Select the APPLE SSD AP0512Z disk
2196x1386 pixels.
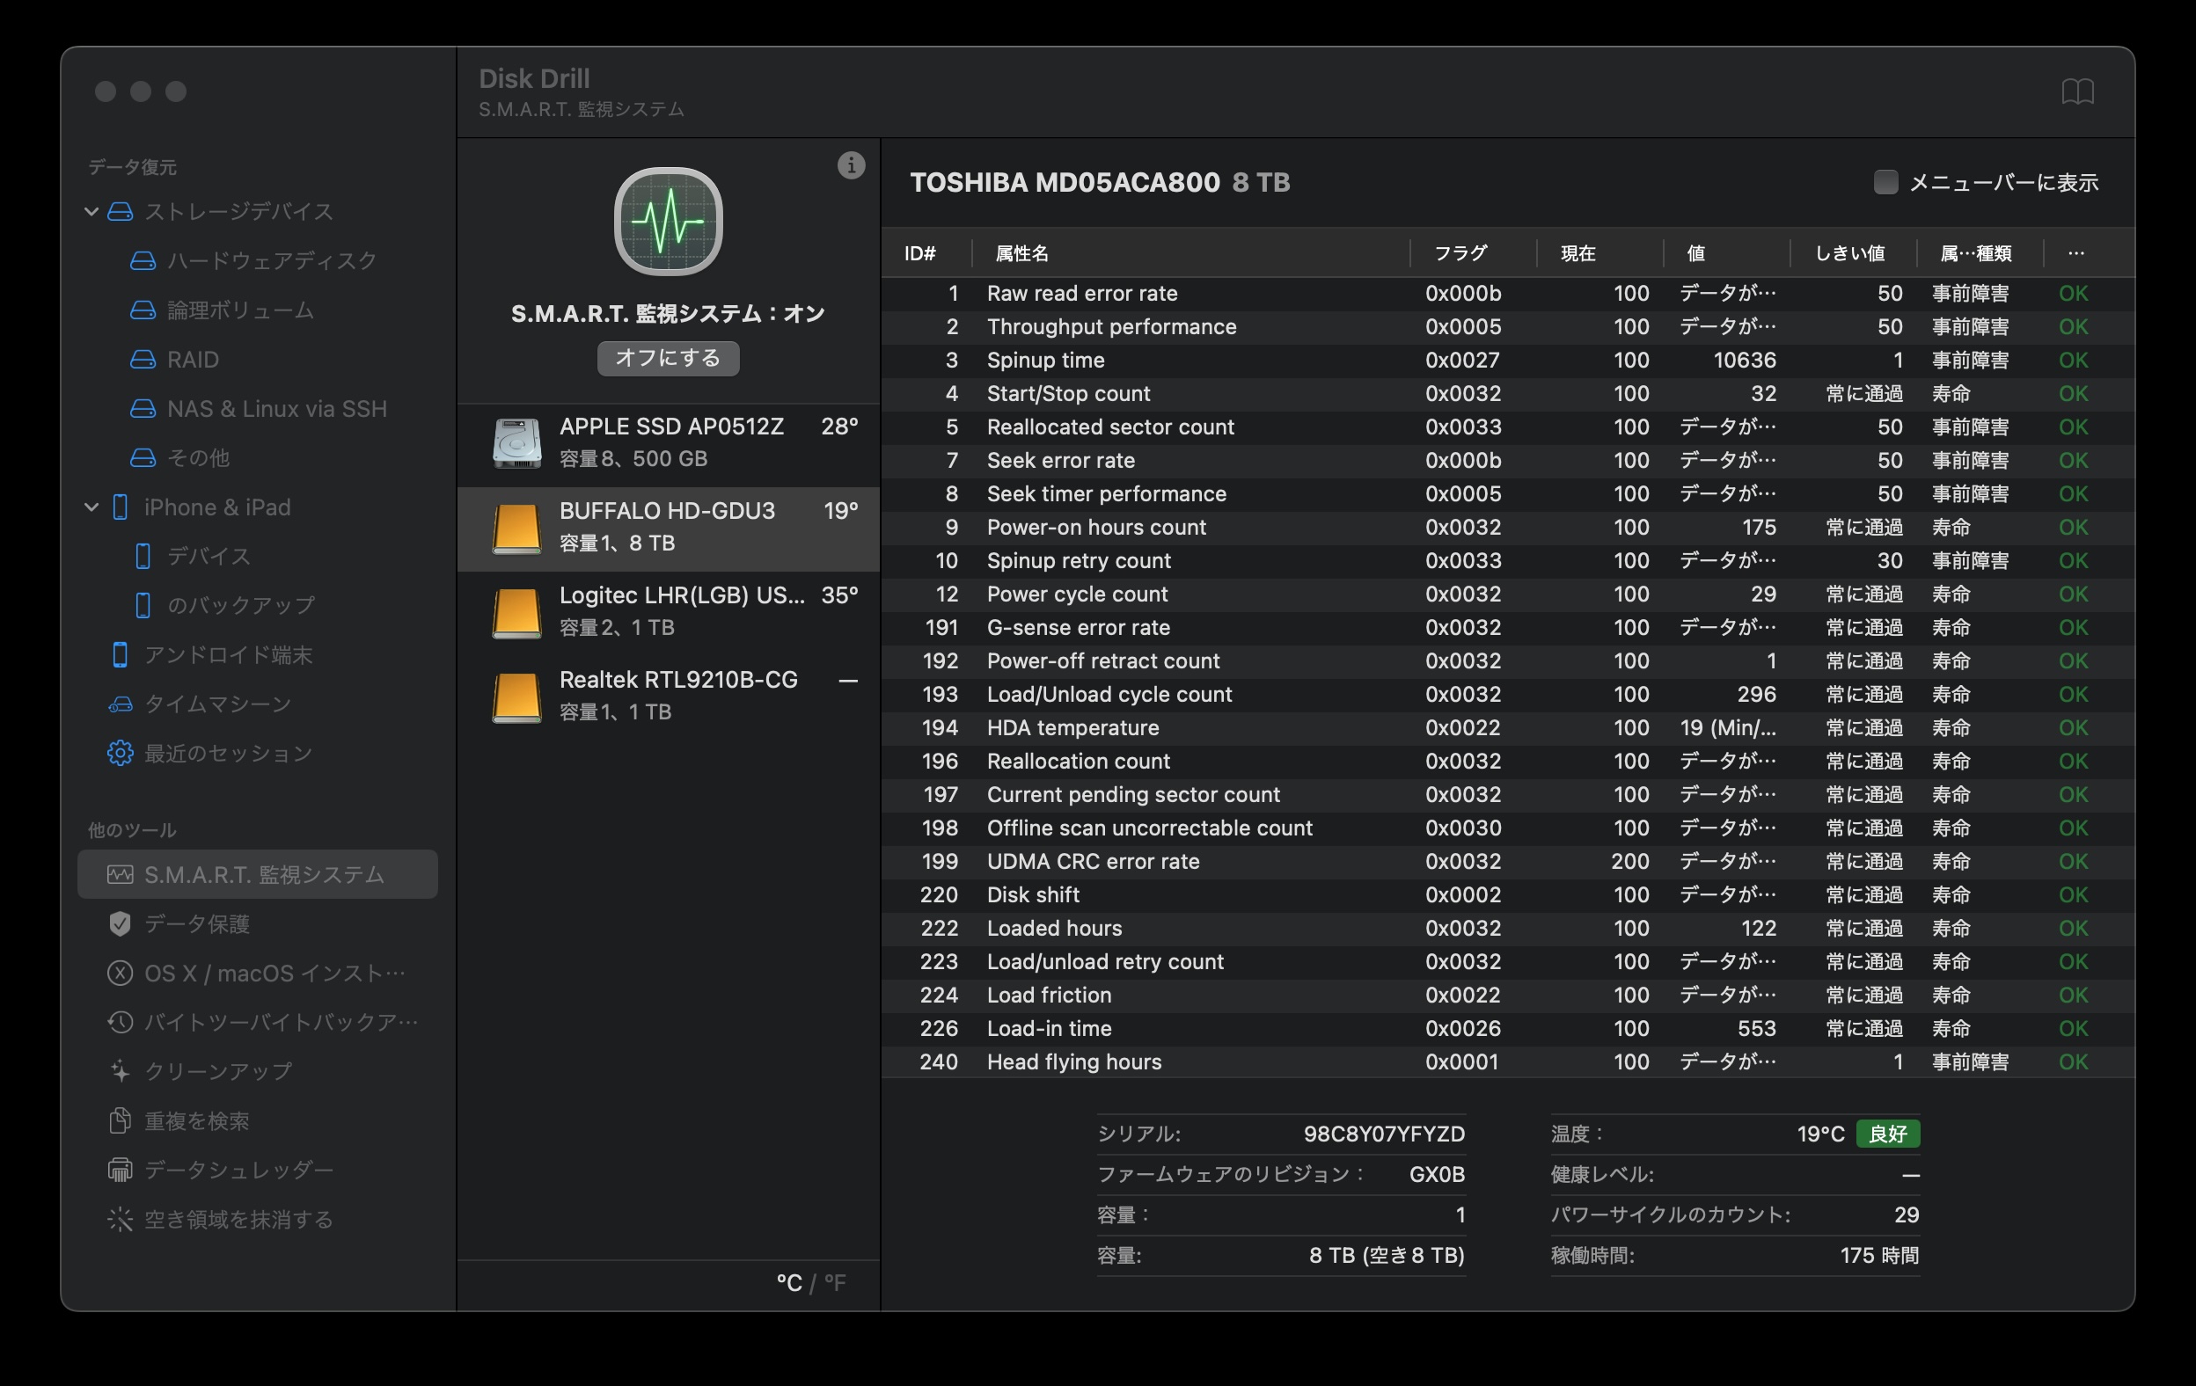pyautogui.click(x=669, y=443)
